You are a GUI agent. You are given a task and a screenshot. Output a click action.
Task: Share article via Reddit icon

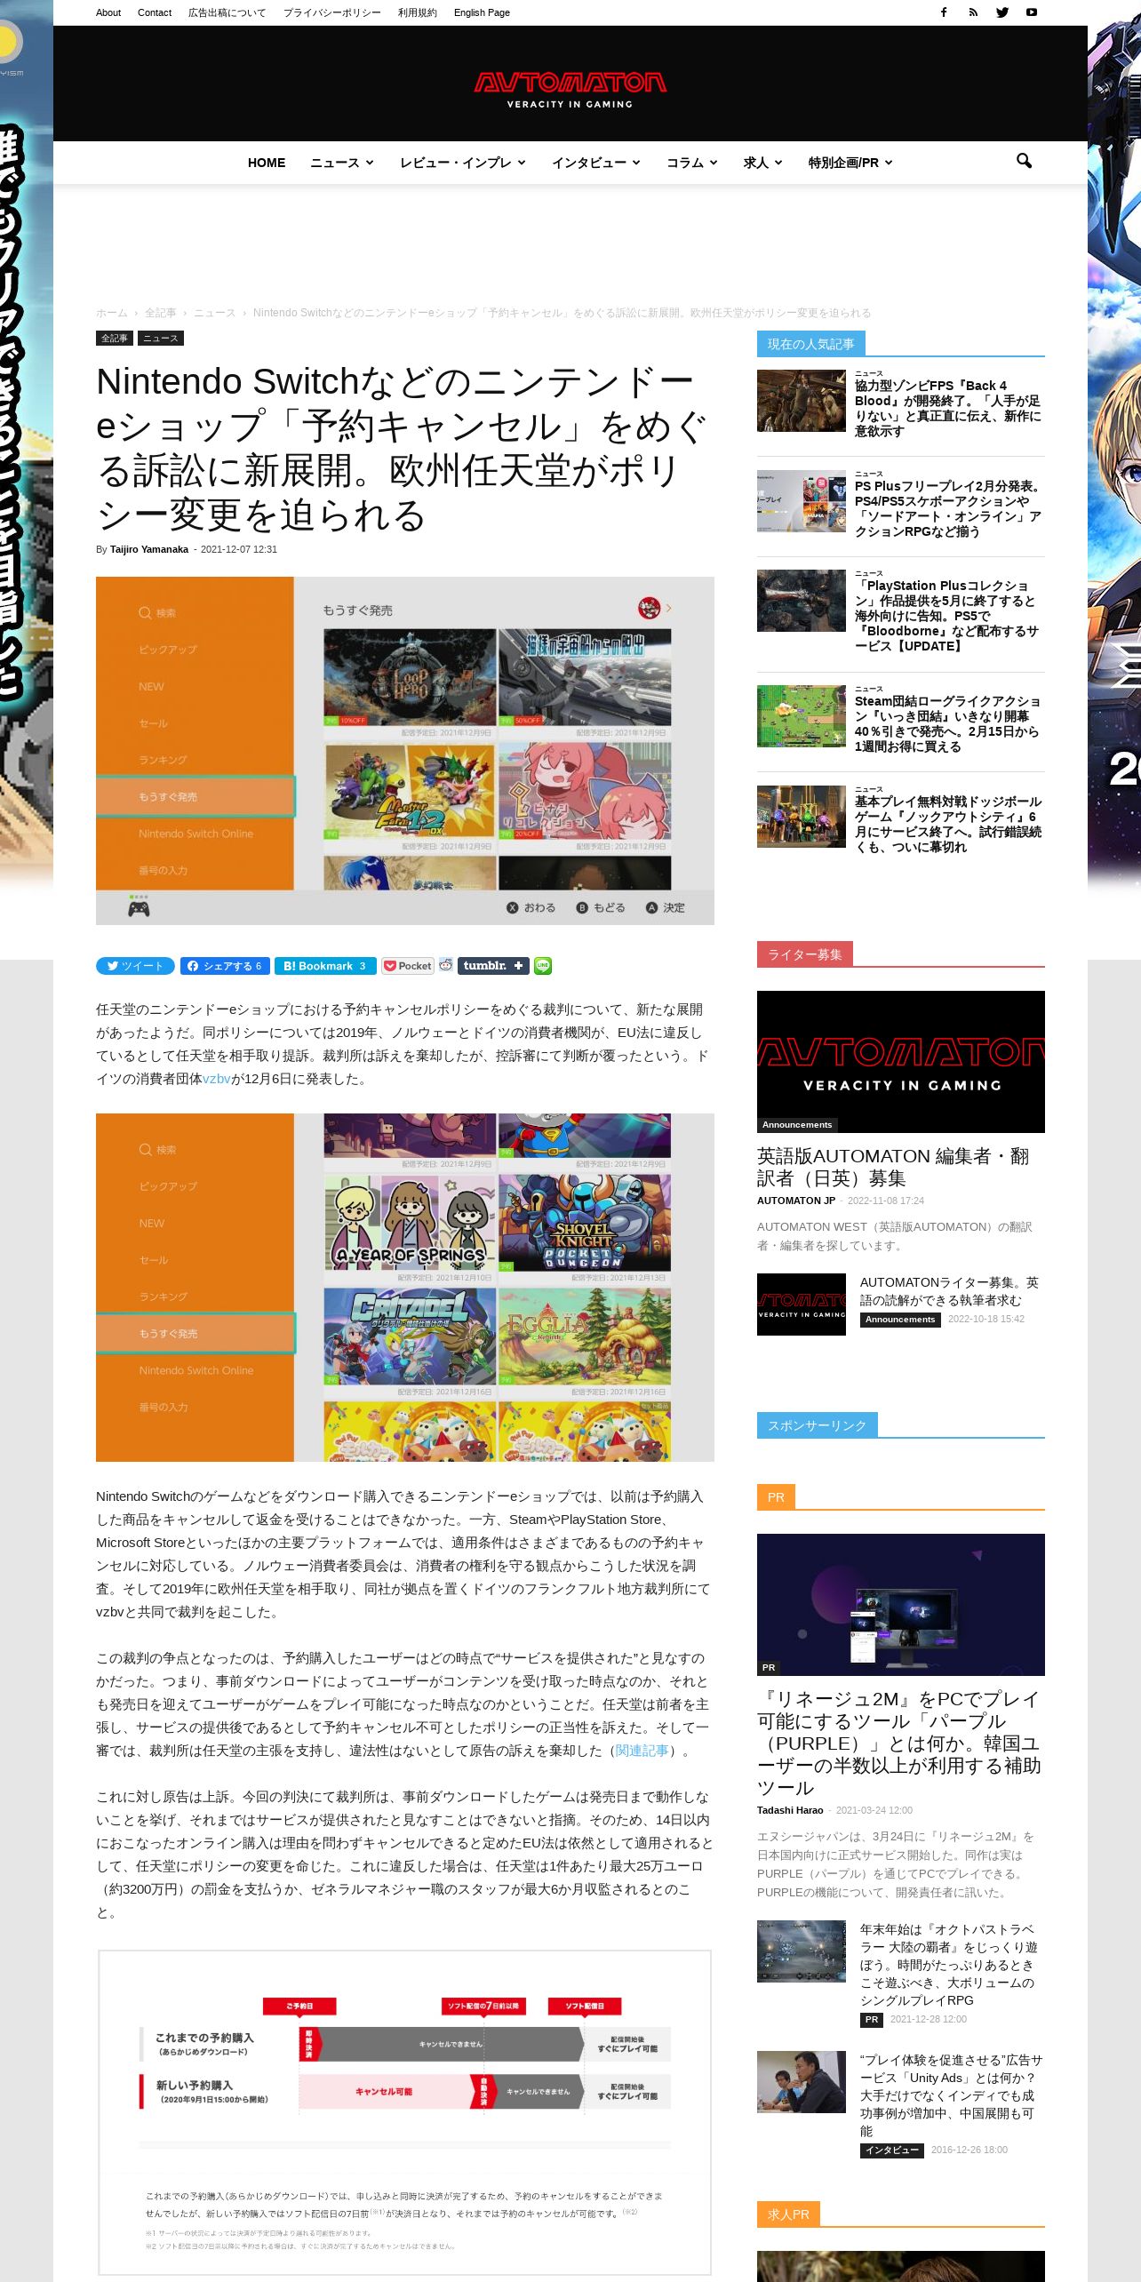click(446, 965)
